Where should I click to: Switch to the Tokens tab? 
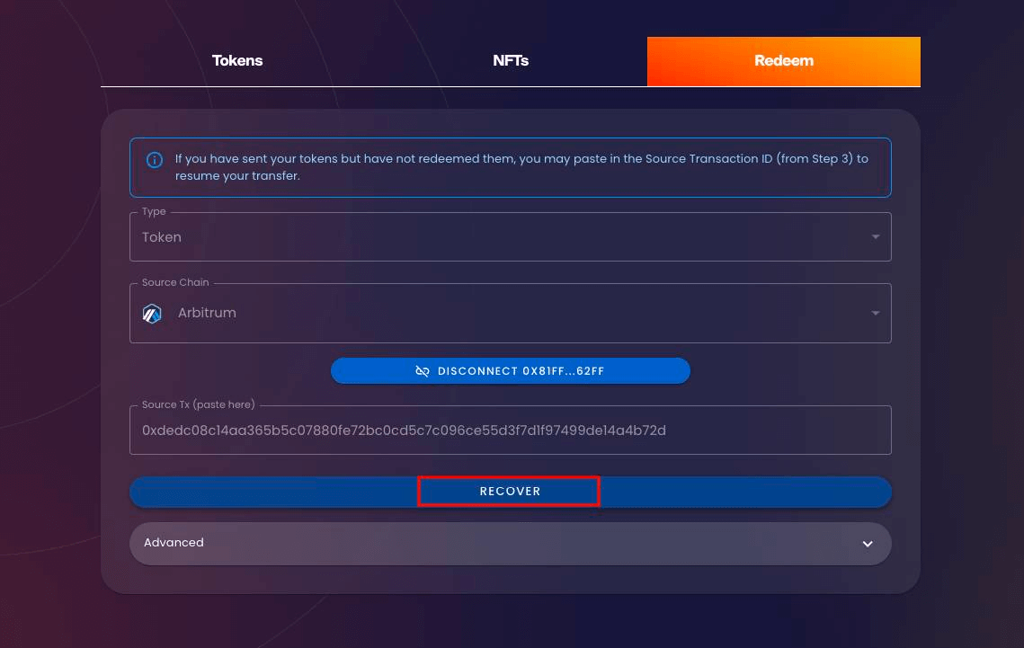coord(237,61)
